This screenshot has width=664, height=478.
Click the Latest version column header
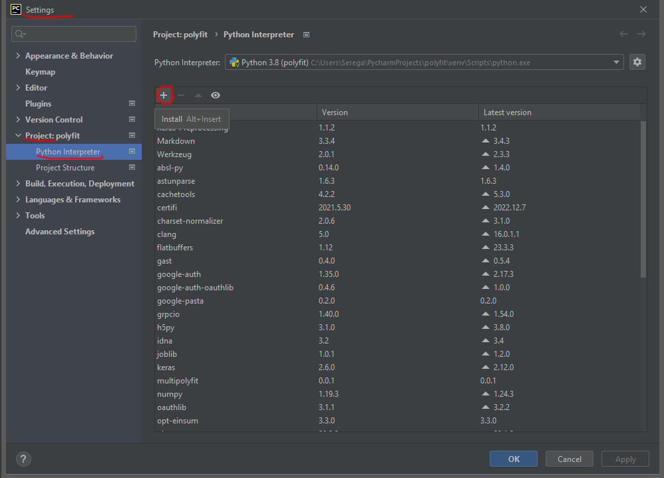[x=559, y=113]
